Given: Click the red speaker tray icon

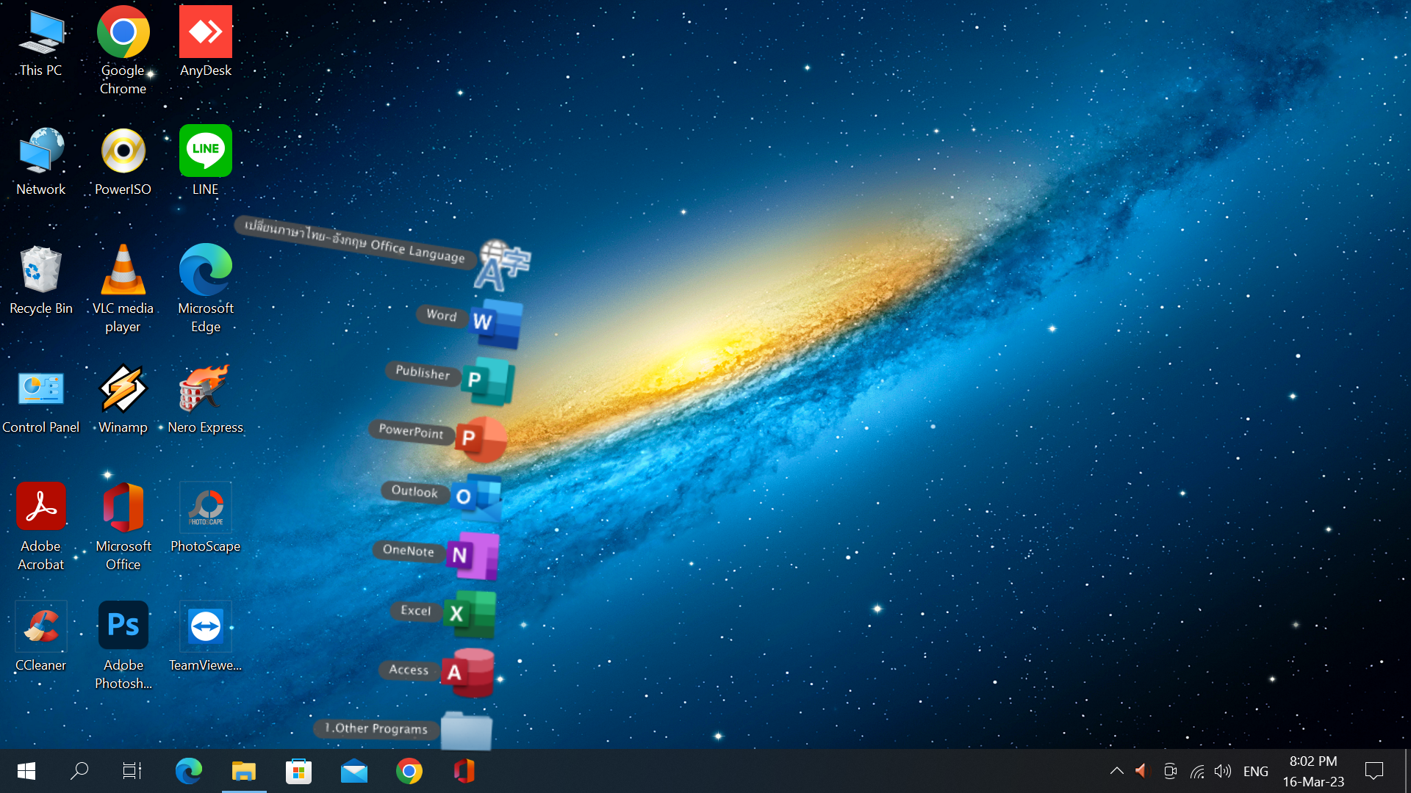Looking at the screenshot, I should tap(1141, 771).
